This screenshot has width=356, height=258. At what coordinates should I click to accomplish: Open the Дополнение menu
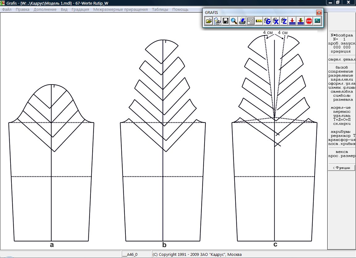(45, 10)
